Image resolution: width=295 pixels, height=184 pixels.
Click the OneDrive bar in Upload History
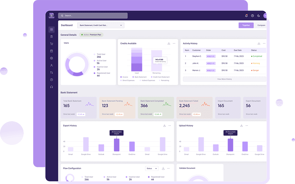coord(245,147)
